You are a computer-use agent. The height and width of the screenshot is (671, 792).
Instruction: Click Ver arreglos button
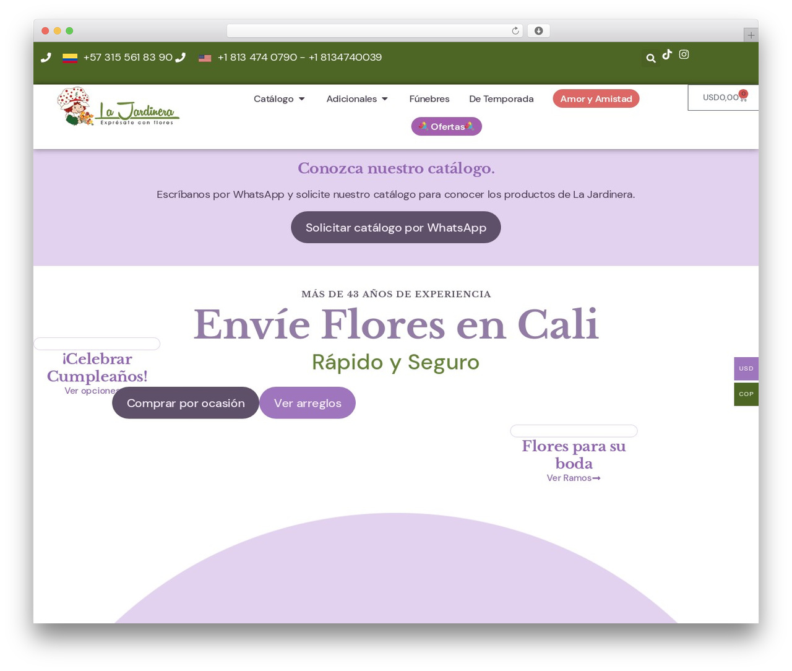(x=308, y=403)
